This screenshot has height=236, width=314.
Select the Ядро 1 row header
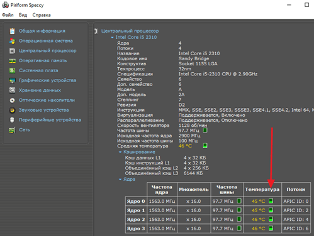(x=136, y=210)
